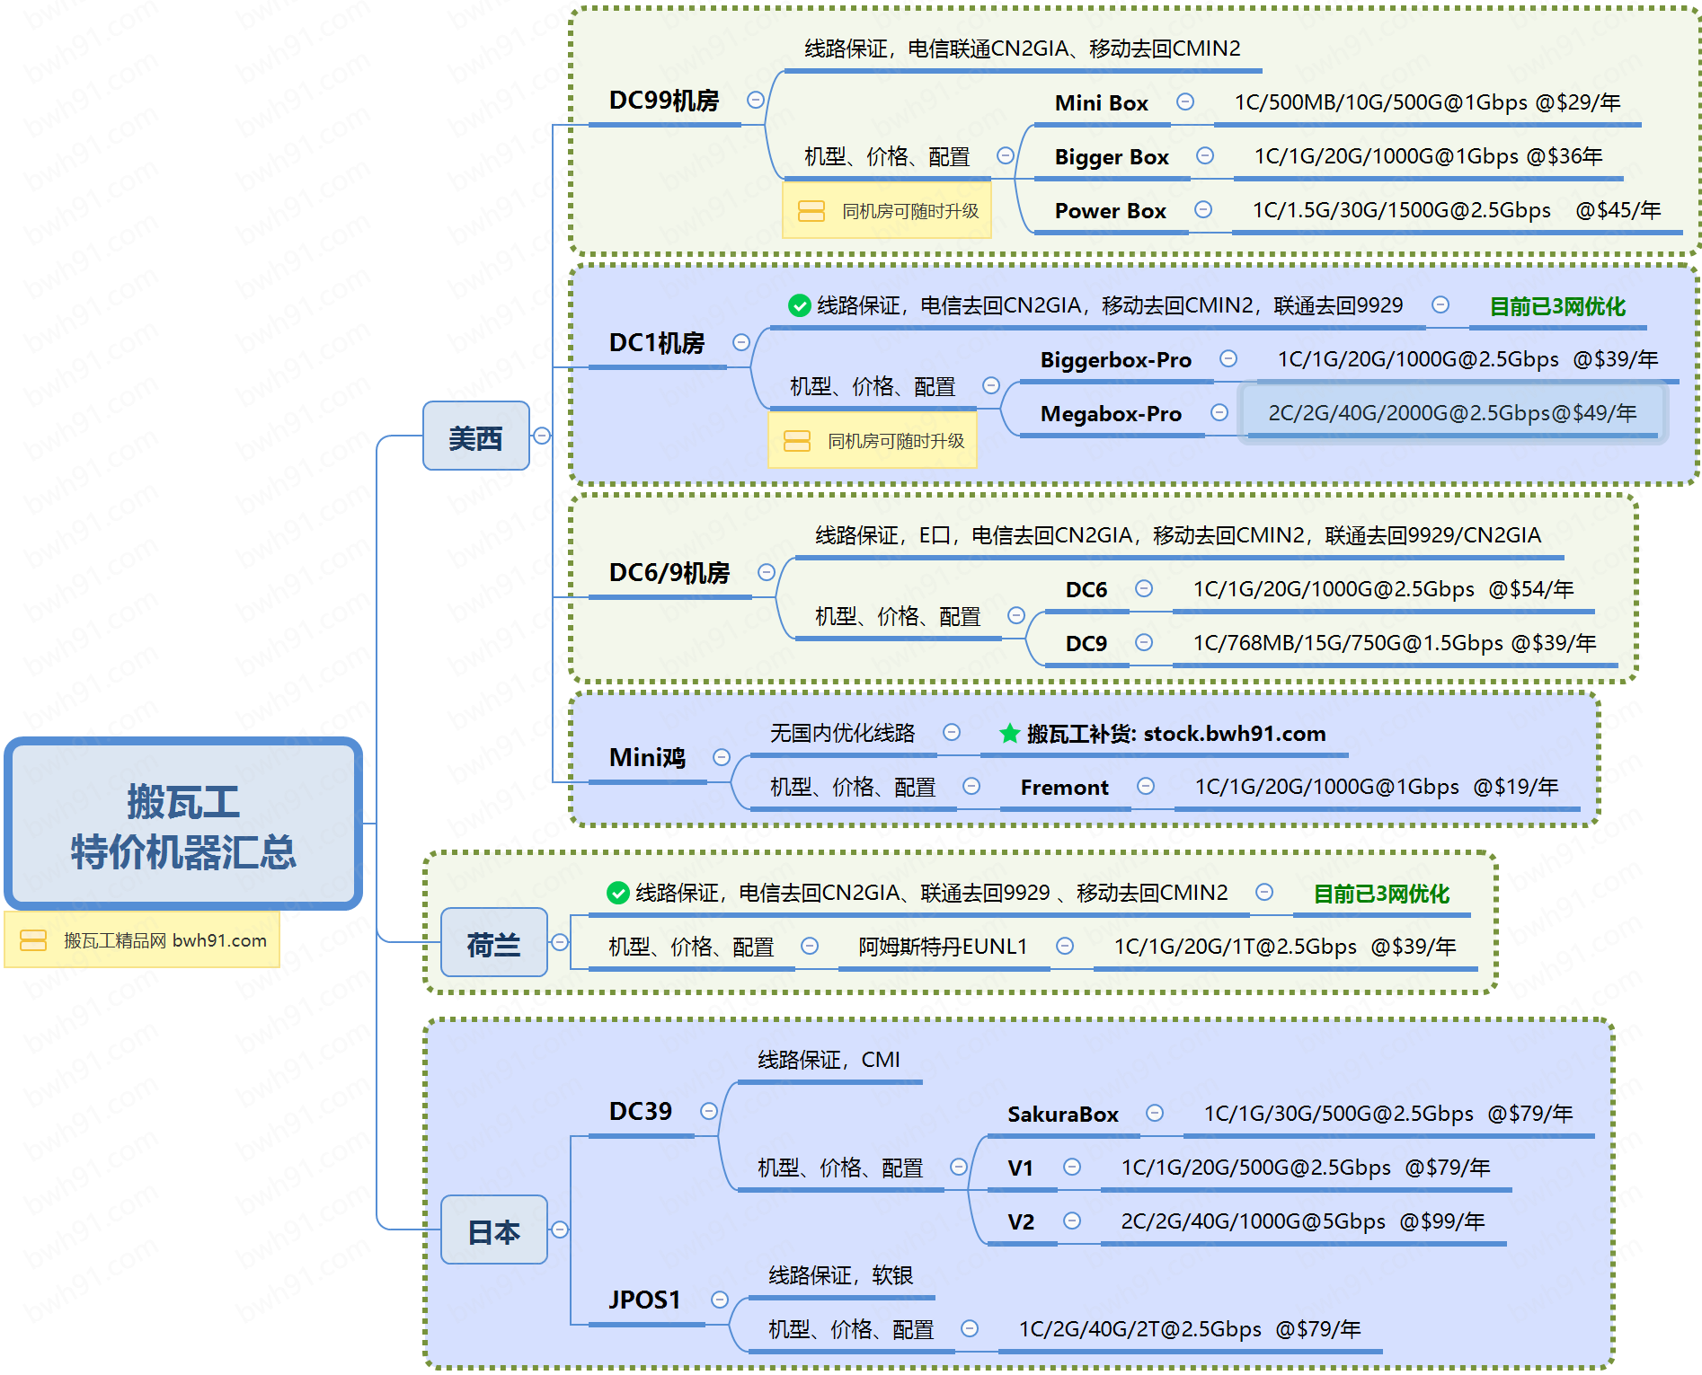Screen dimensions: 1702x1375
Task: Select the DC6/9机房 topic
Action: click(x=669, y=573)
